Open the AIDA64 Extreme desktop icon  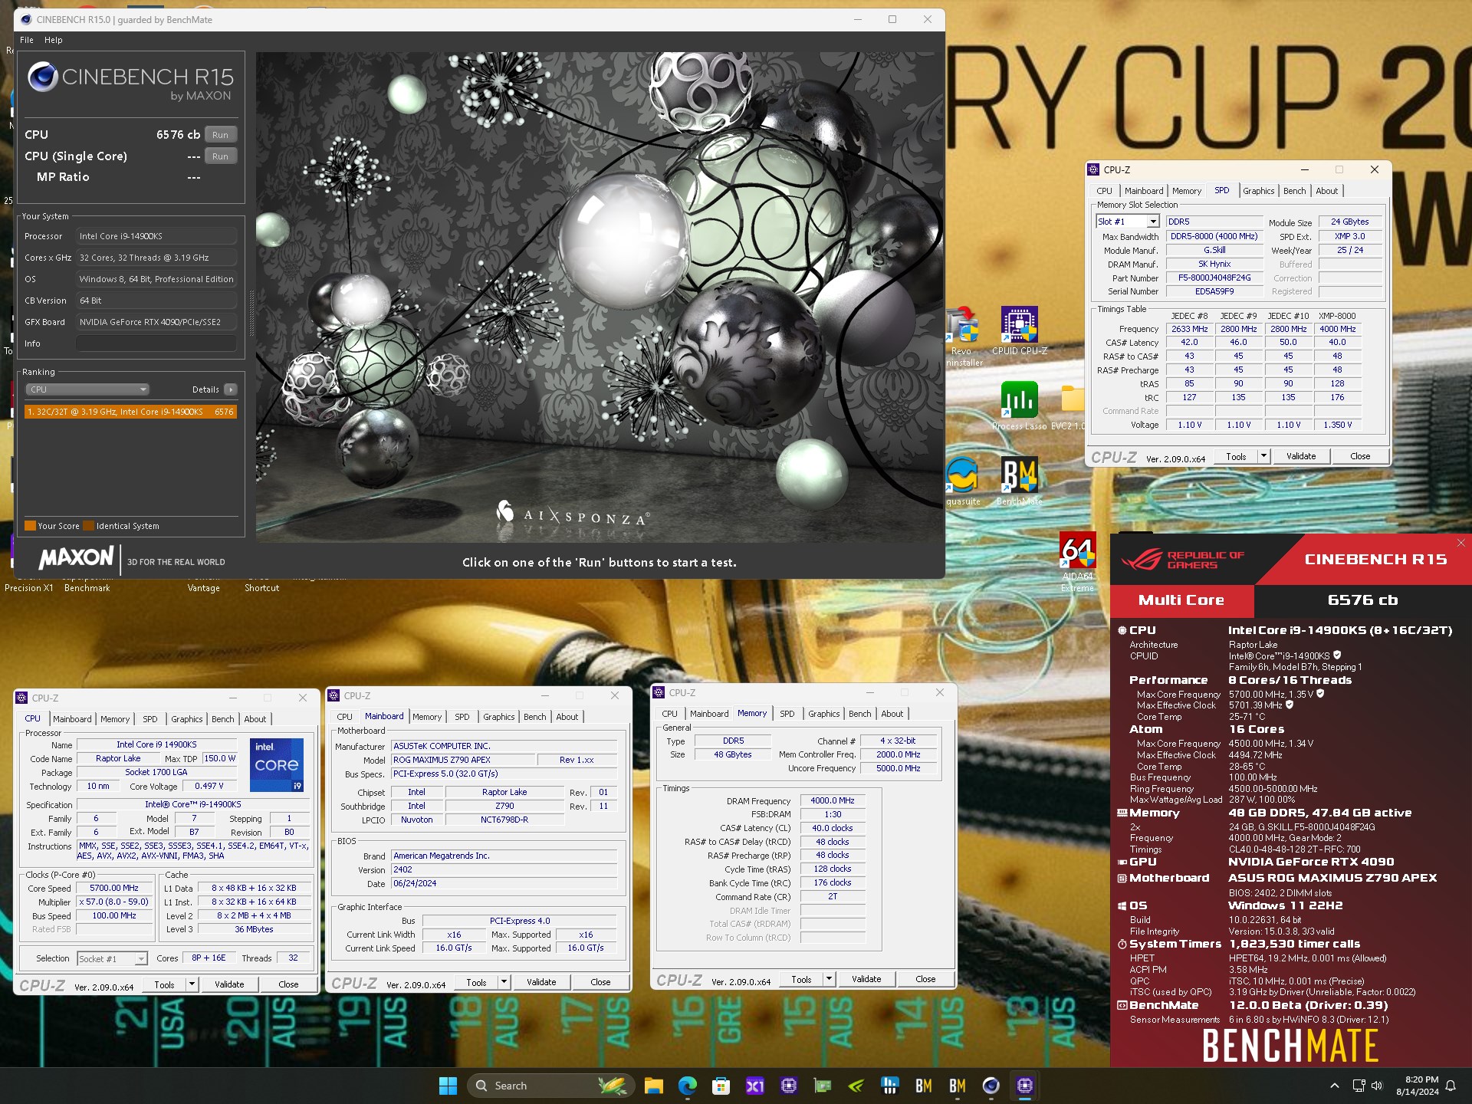point(1077,563)
